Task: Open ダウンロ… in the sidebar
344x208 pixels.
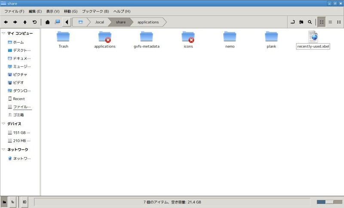Action: pyautogui.click(x=20, y=91)
